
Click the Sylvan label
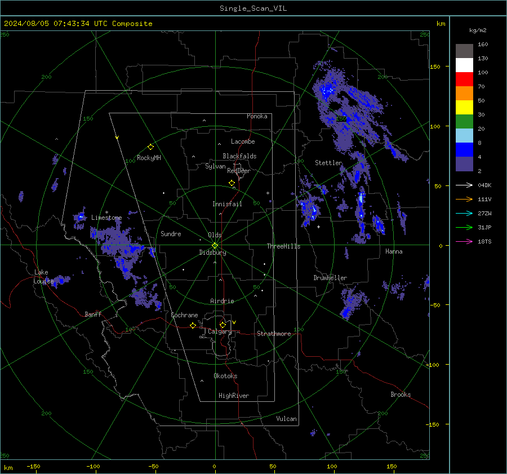(x=215, y=167)
